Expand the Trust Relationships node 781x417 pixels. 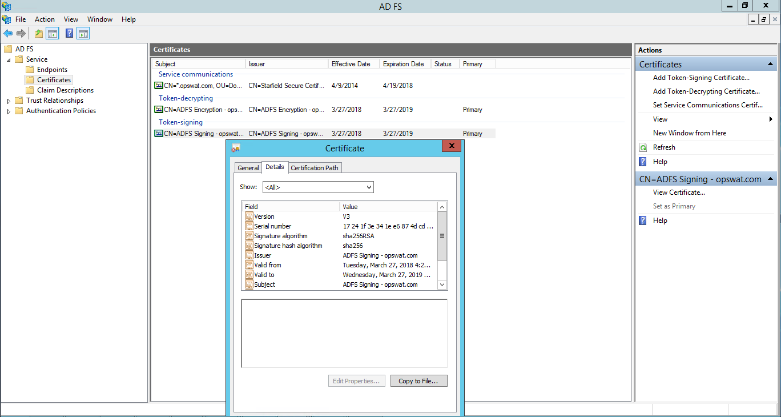coord(9,101)
